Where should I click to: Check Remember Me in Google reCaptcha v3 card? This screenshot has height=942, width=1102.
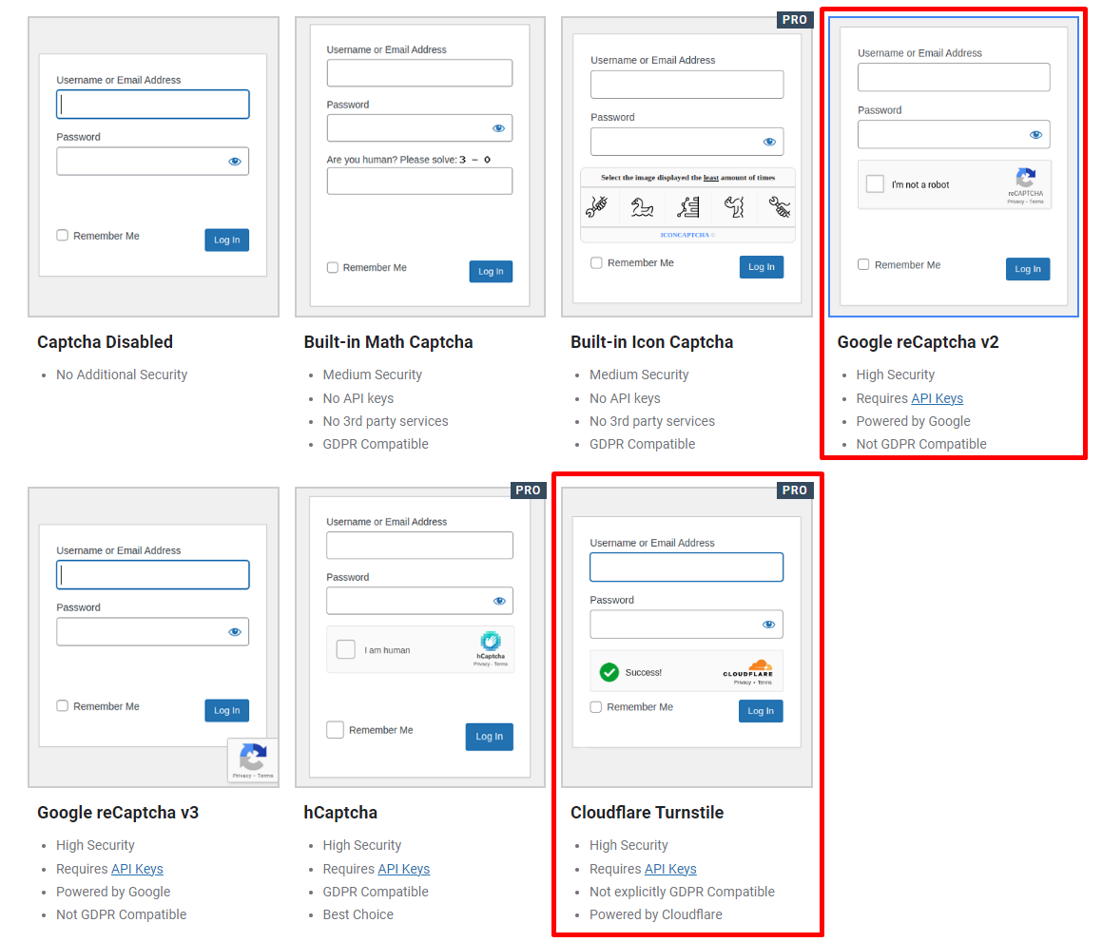(x=63, y=706)
